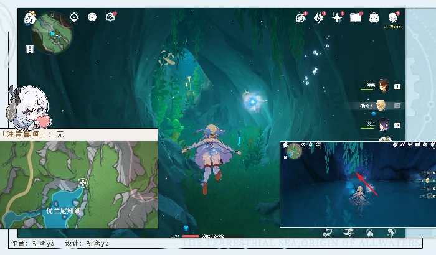Click the eye-shaped icon beside the minimap
Viewport: 436px width, 255px height.
tap(74, 17)
